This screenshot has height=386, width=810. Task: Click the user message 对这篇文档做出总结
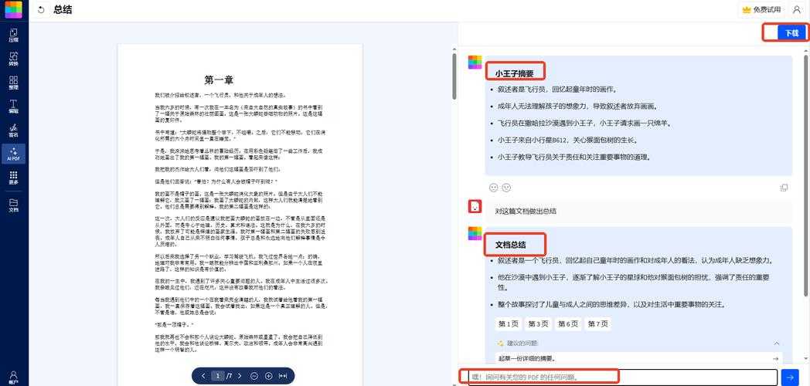coord(526,211)
